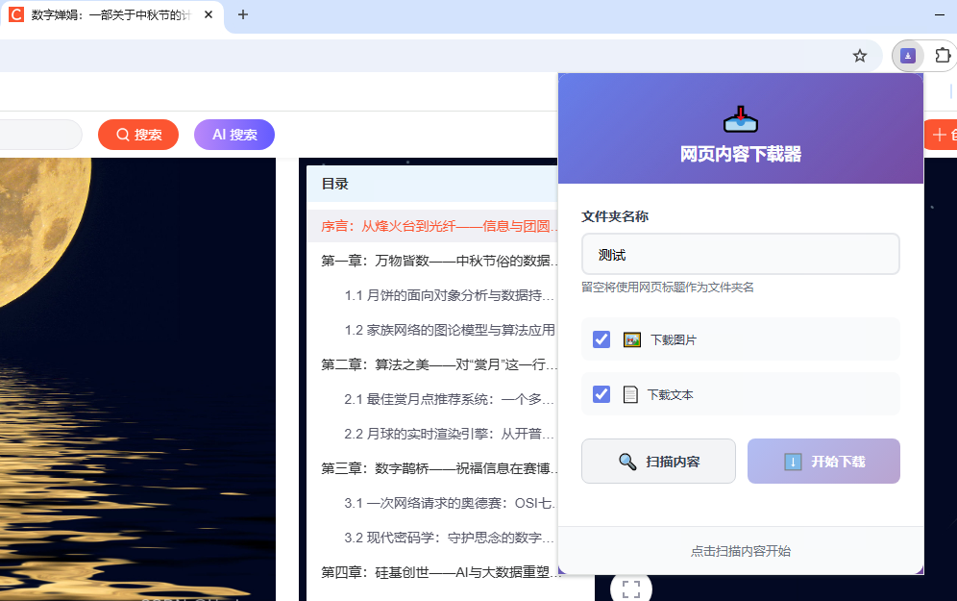The width and height of the screenshot is (957, 601).
Task: Click the magnifier icon in 扫描内容 button
Action: 627,462
